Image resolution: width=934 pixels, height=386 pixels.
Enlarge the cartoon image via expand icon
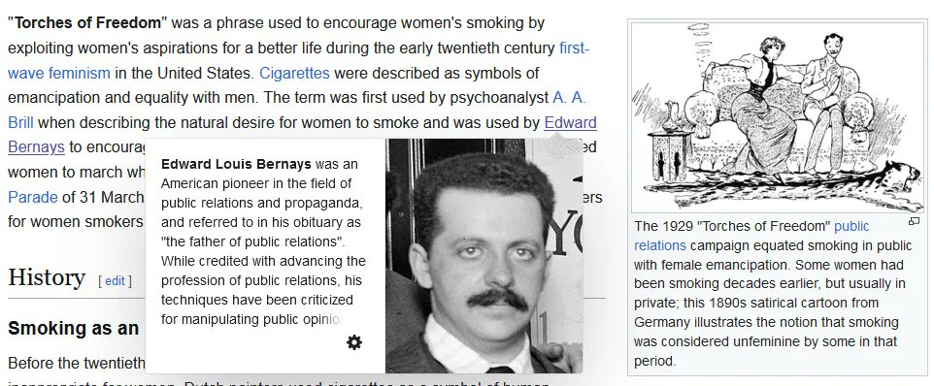(x=914, y=221)
